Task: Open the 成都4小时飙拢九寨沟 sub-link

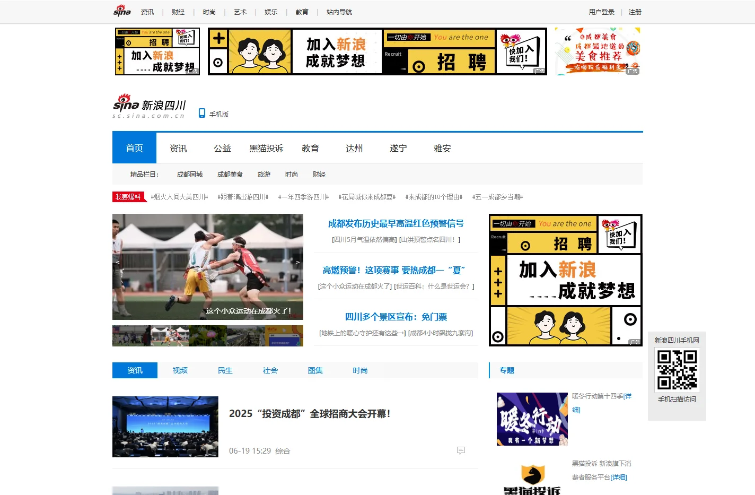Action: [x=441, y=333]
